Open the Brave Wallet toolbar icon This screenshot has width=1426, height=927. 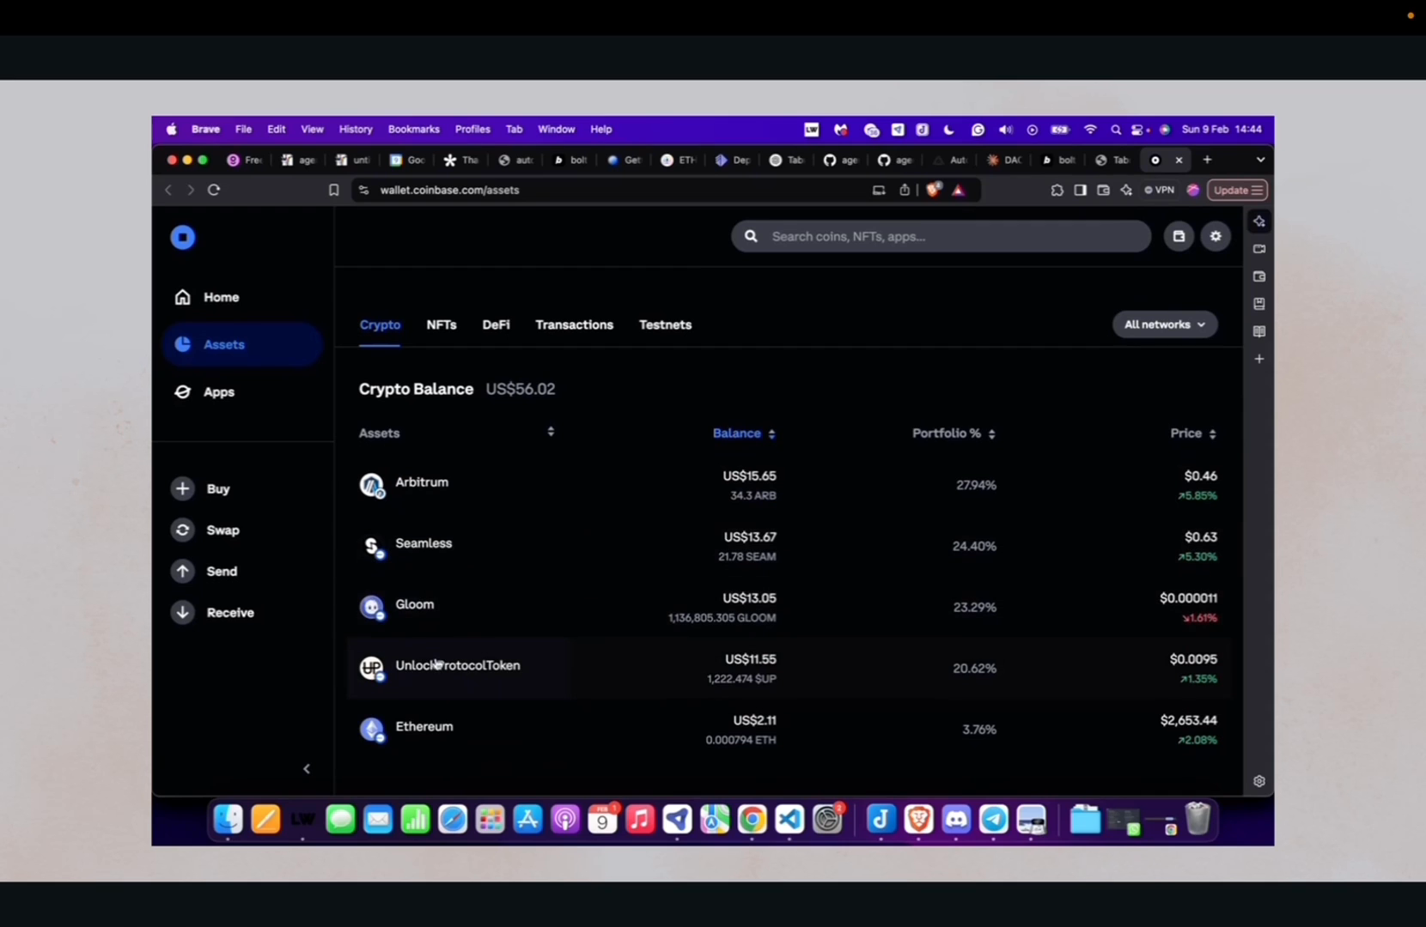1103,191
